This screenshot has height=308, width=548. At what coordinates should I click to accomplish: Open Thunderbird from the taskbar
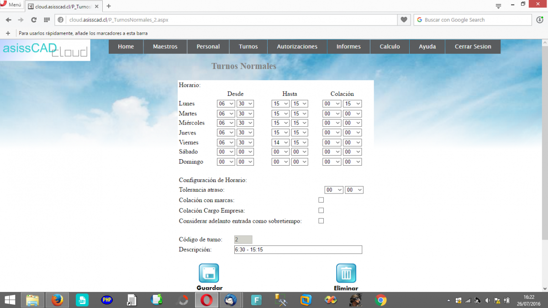coord(231,300)
